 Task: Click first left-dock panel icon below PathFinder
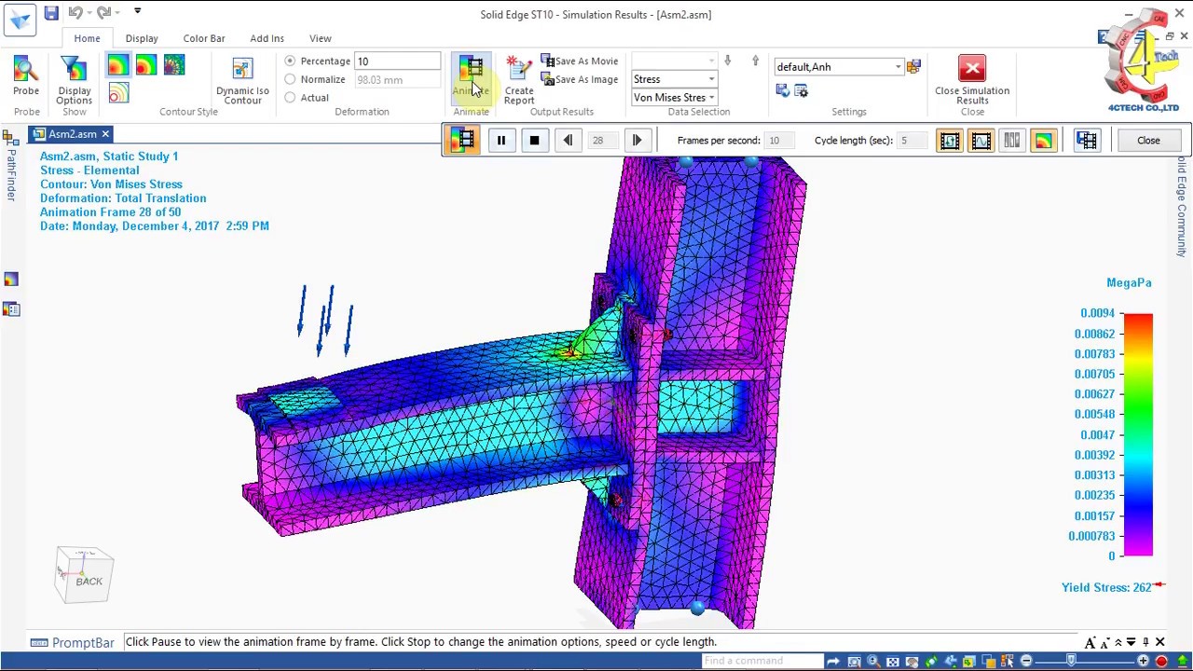click(x=11, y=280)
